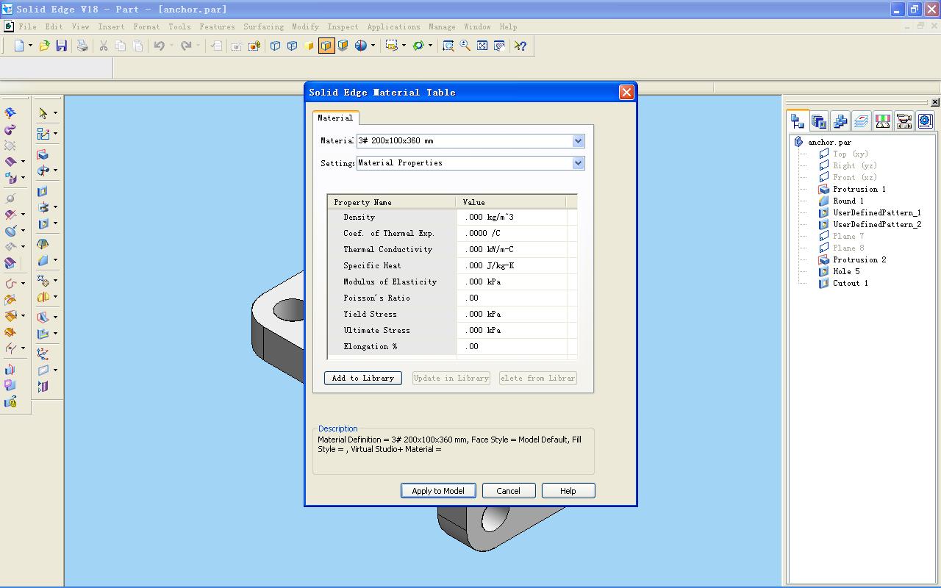Image resolution: width=941 pixels, height=588 pixels.
Task: Select the Top (xy) reference plane
Action: (851, 154)
